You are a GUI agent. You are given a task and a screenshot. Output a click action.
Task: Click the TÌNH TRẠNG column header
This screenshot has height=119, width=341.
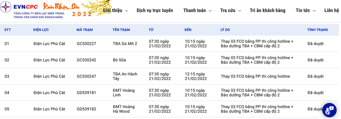pos(317,30)
